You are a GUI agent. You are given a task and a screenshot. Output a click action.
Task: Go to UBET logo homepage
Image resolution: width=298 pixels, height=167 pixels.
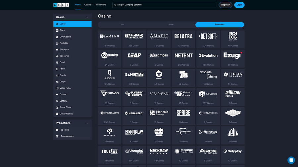click(x=61, y=5)
